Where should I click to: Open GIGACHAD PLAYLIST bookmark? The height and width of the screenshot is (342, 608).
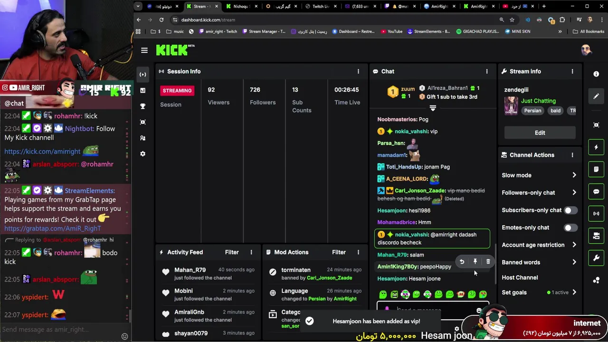[478, 31]
